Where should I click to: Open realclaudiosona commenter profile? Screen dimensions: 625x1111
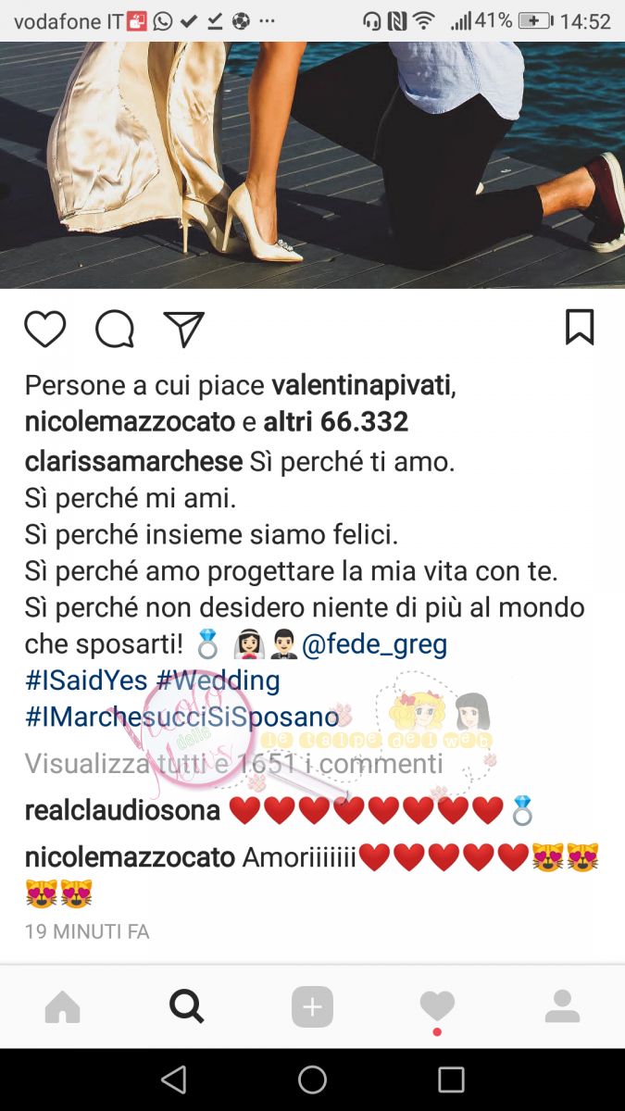(122, 811)
